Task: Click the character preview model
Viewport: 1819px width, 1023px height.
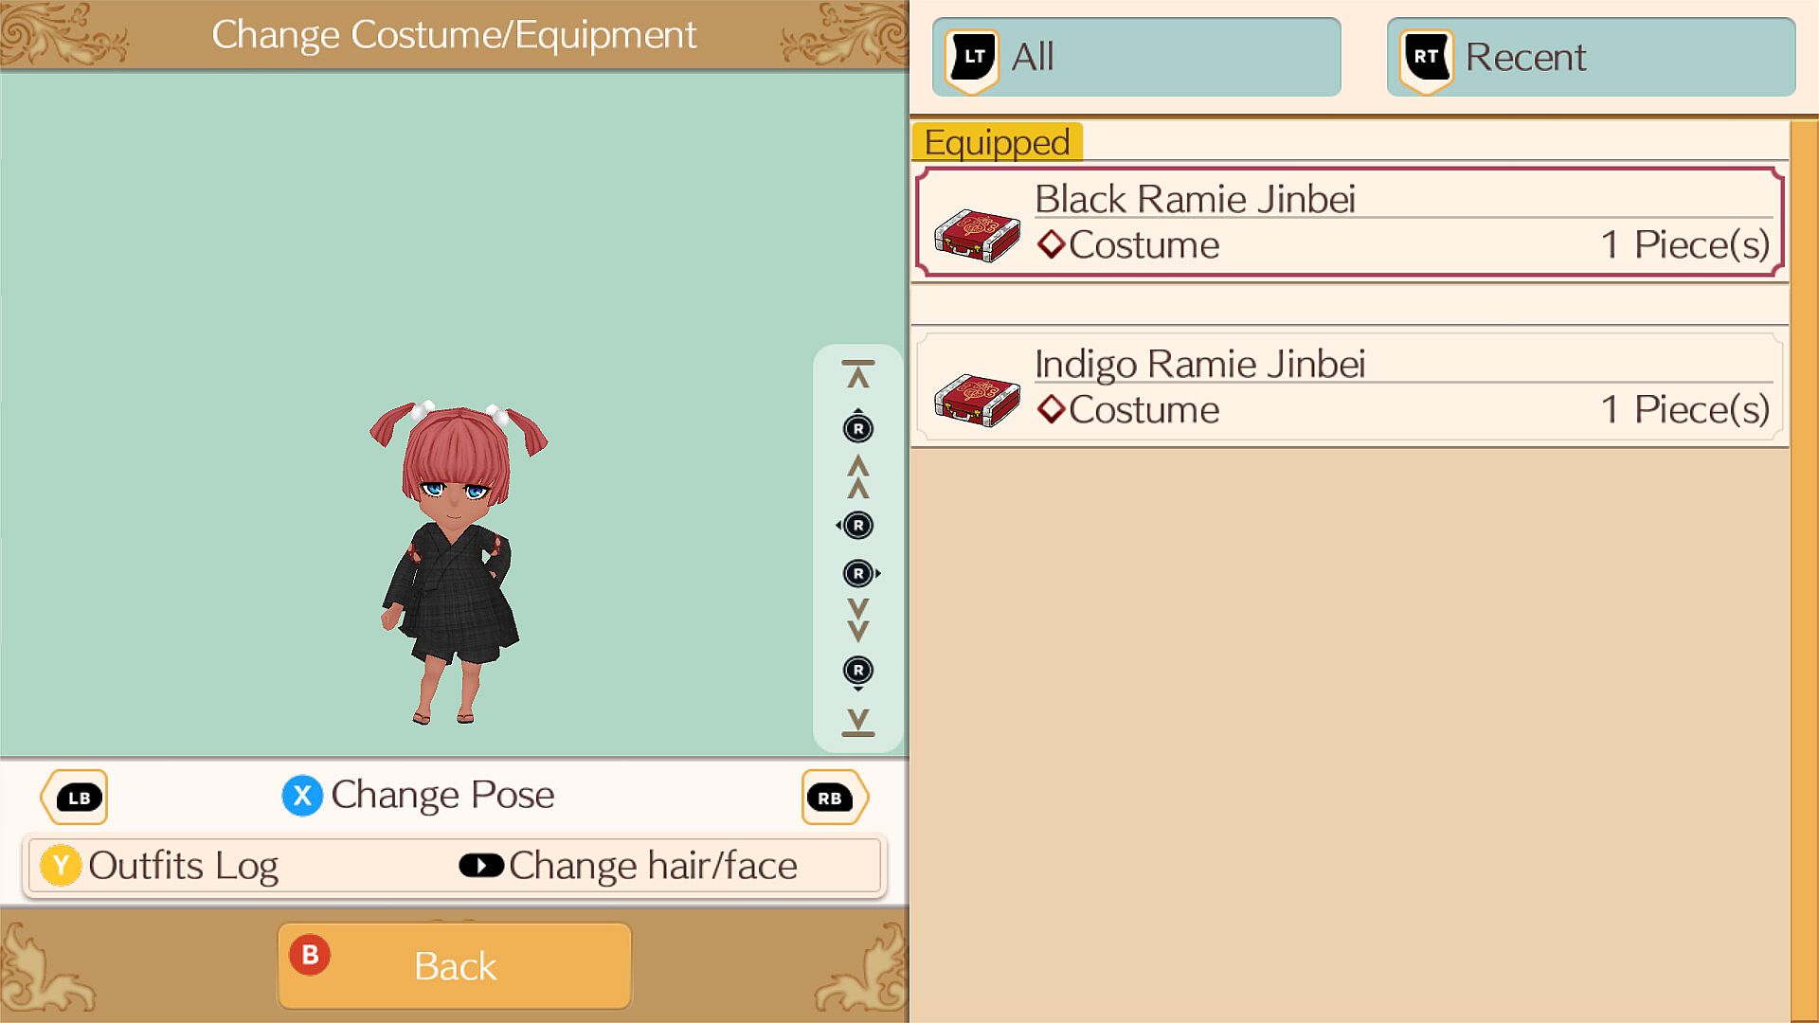Action: click(458, 564)
